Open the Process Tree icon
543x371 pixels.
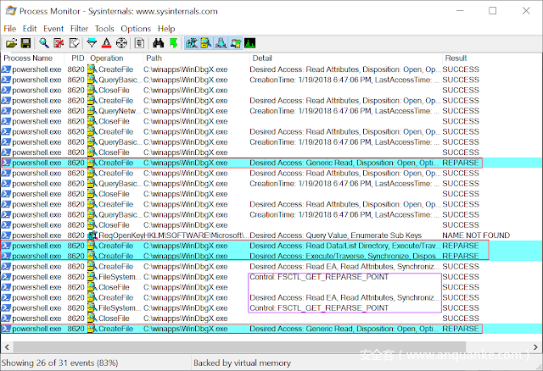[139, 43]
